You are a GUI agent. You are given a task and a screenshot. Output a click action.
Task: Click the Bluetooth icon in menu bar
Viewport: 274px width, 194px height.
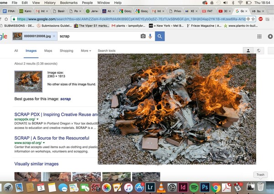point(233,3)
